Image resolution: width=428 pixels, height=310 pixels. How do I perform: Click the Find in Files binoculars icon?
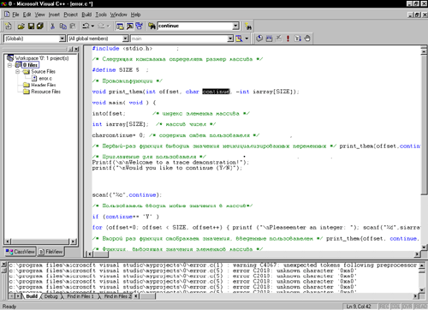tap(152, 26)
